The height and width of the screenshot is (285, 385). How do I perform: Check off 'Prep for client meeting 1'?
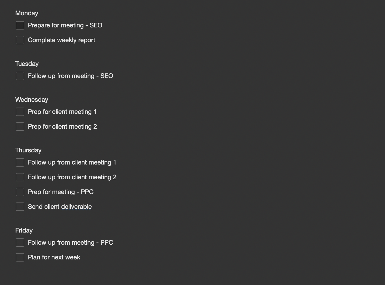coord(20,112)
